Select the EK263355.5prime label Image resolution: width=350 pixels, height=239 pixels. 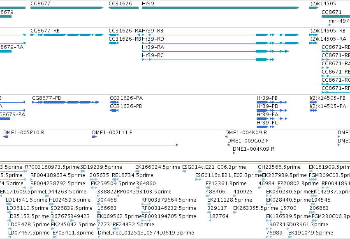click(255, 209)
